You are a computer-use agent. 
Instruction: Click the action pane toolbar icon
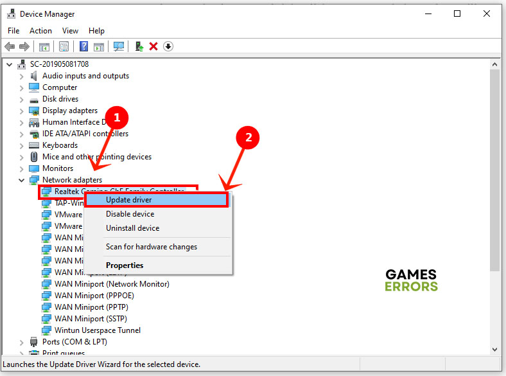[x=99, y=47]
